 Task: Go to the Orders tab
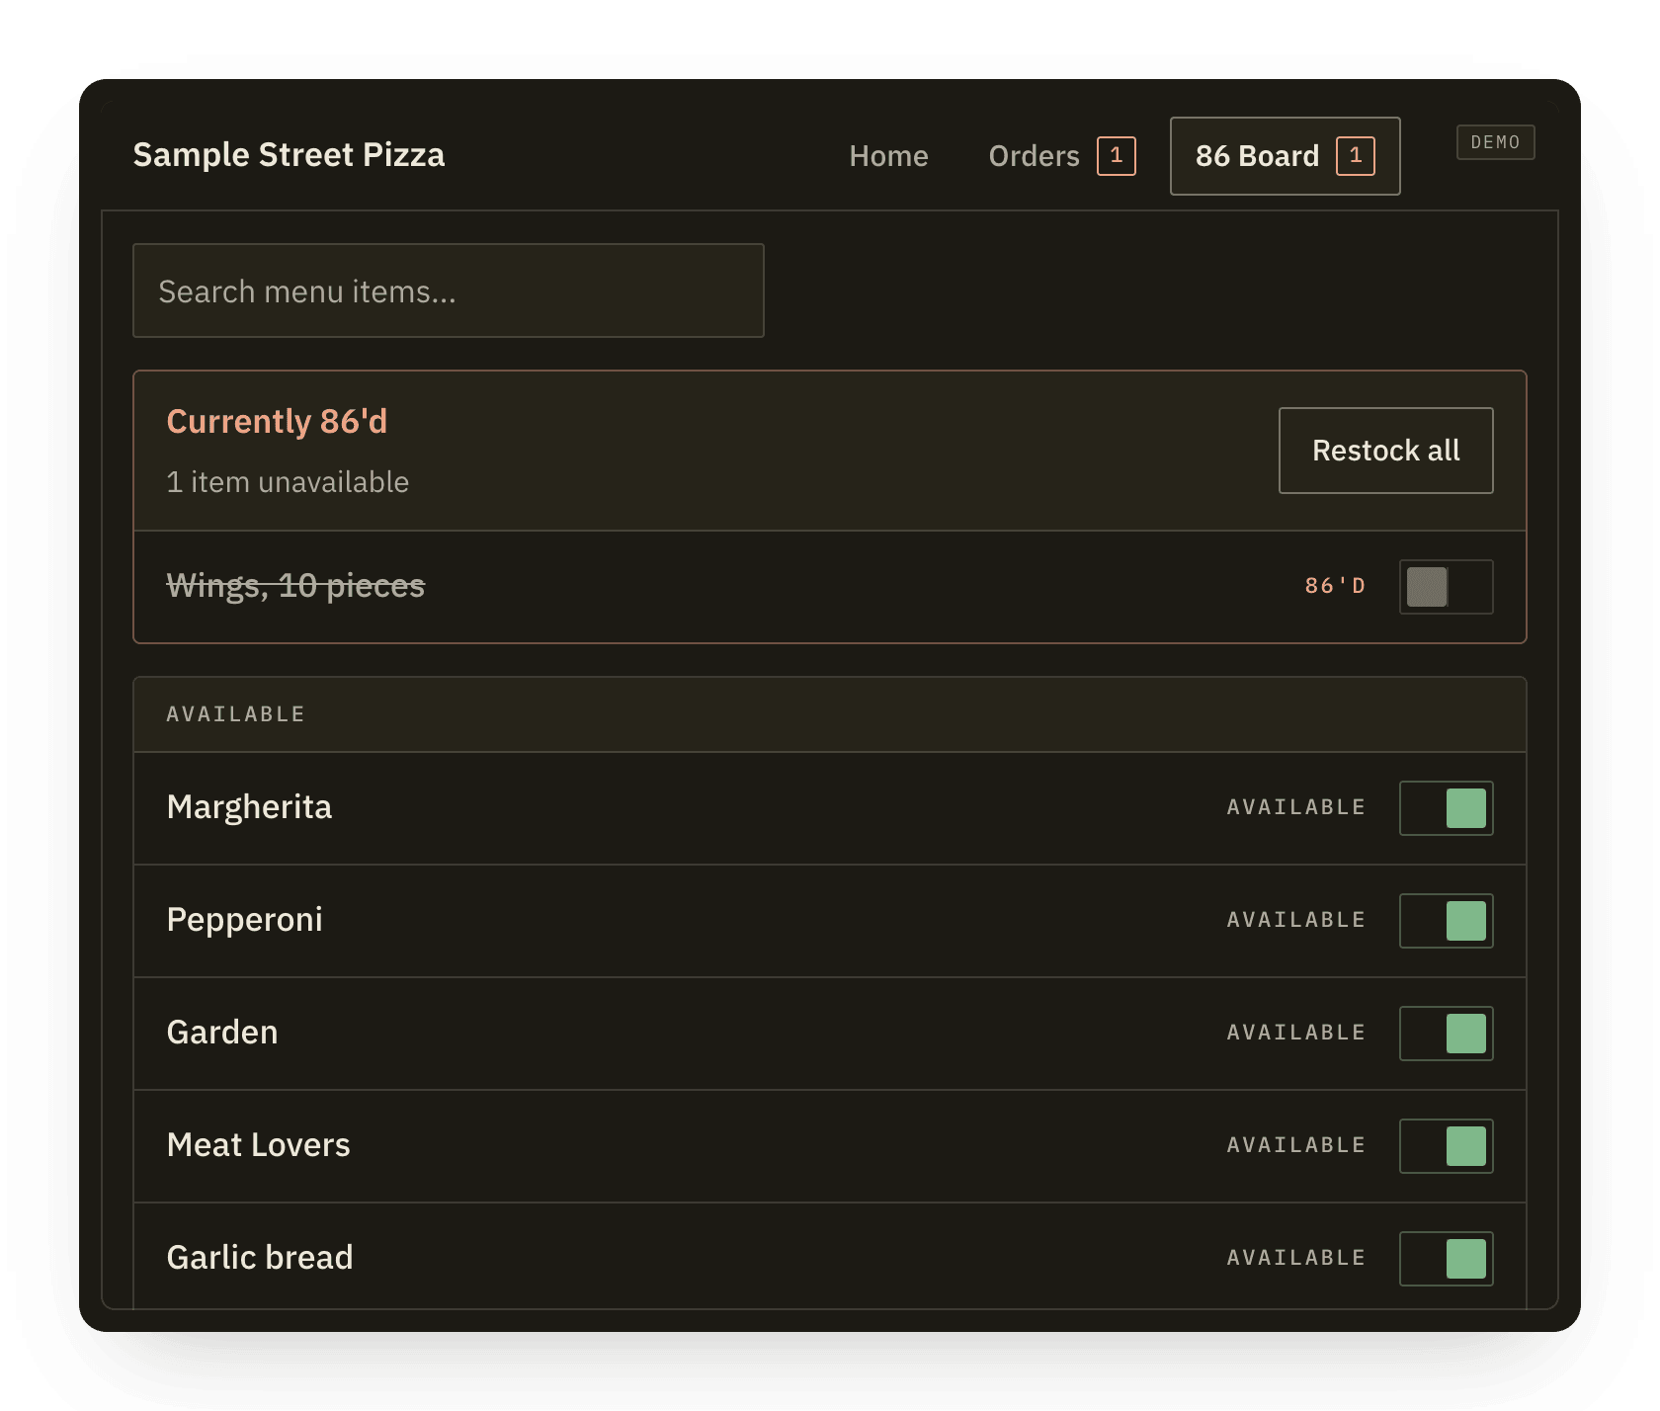[1061, 156]
